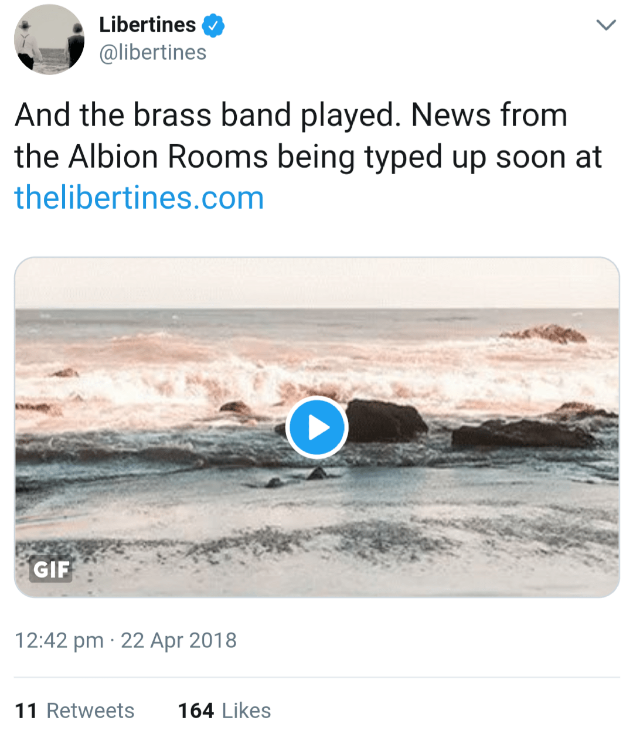Expand the tweet options chevron
The image size is (633, 734).
(605, 25)
